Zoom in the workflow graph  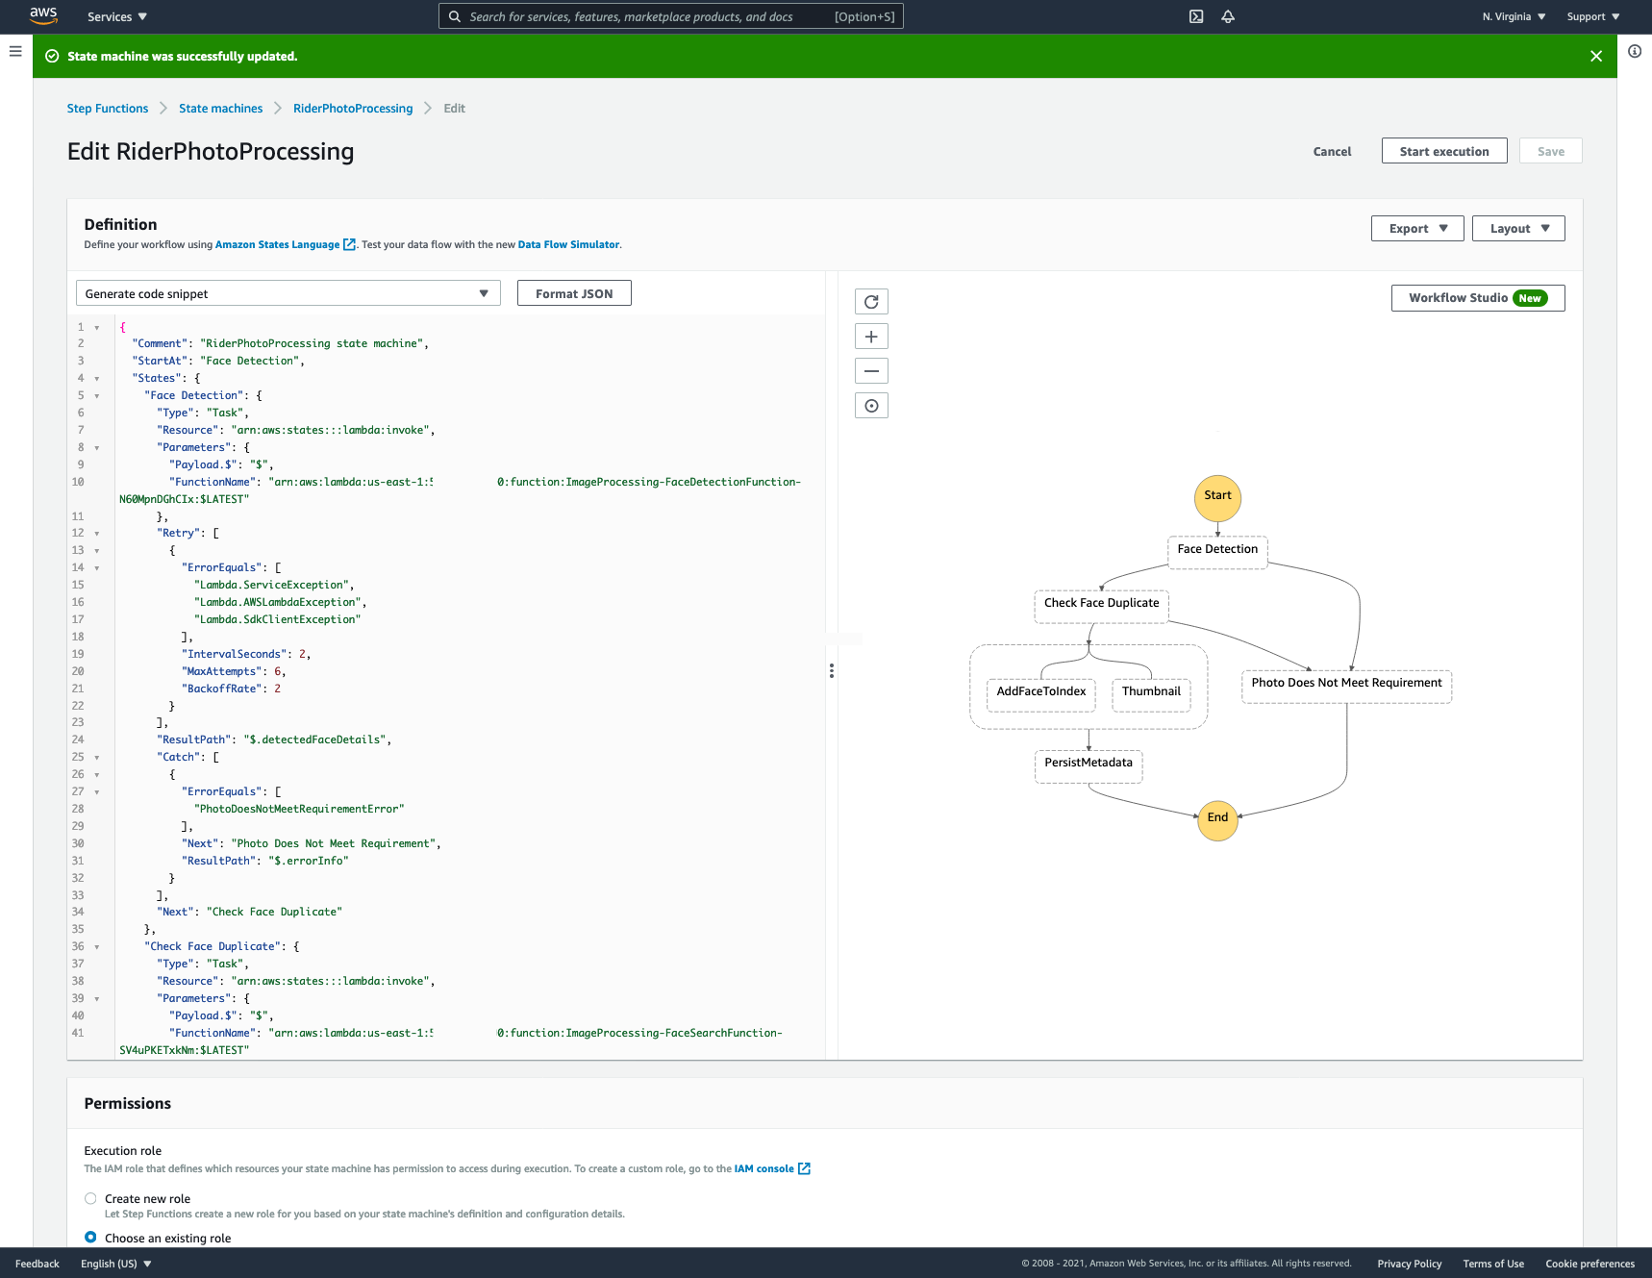(x=871, y=337)
